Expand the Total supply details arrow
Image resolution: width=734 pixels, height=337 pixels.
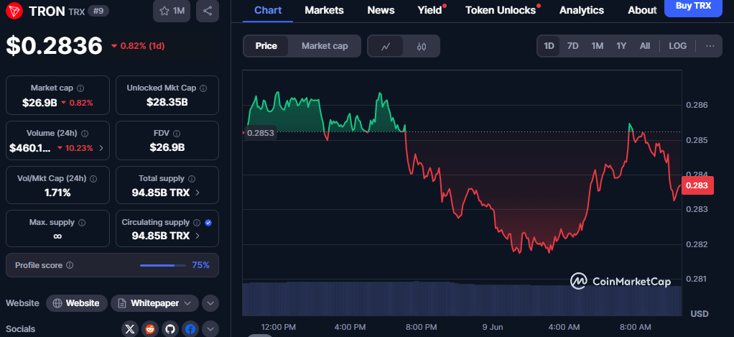pos(198,193)
